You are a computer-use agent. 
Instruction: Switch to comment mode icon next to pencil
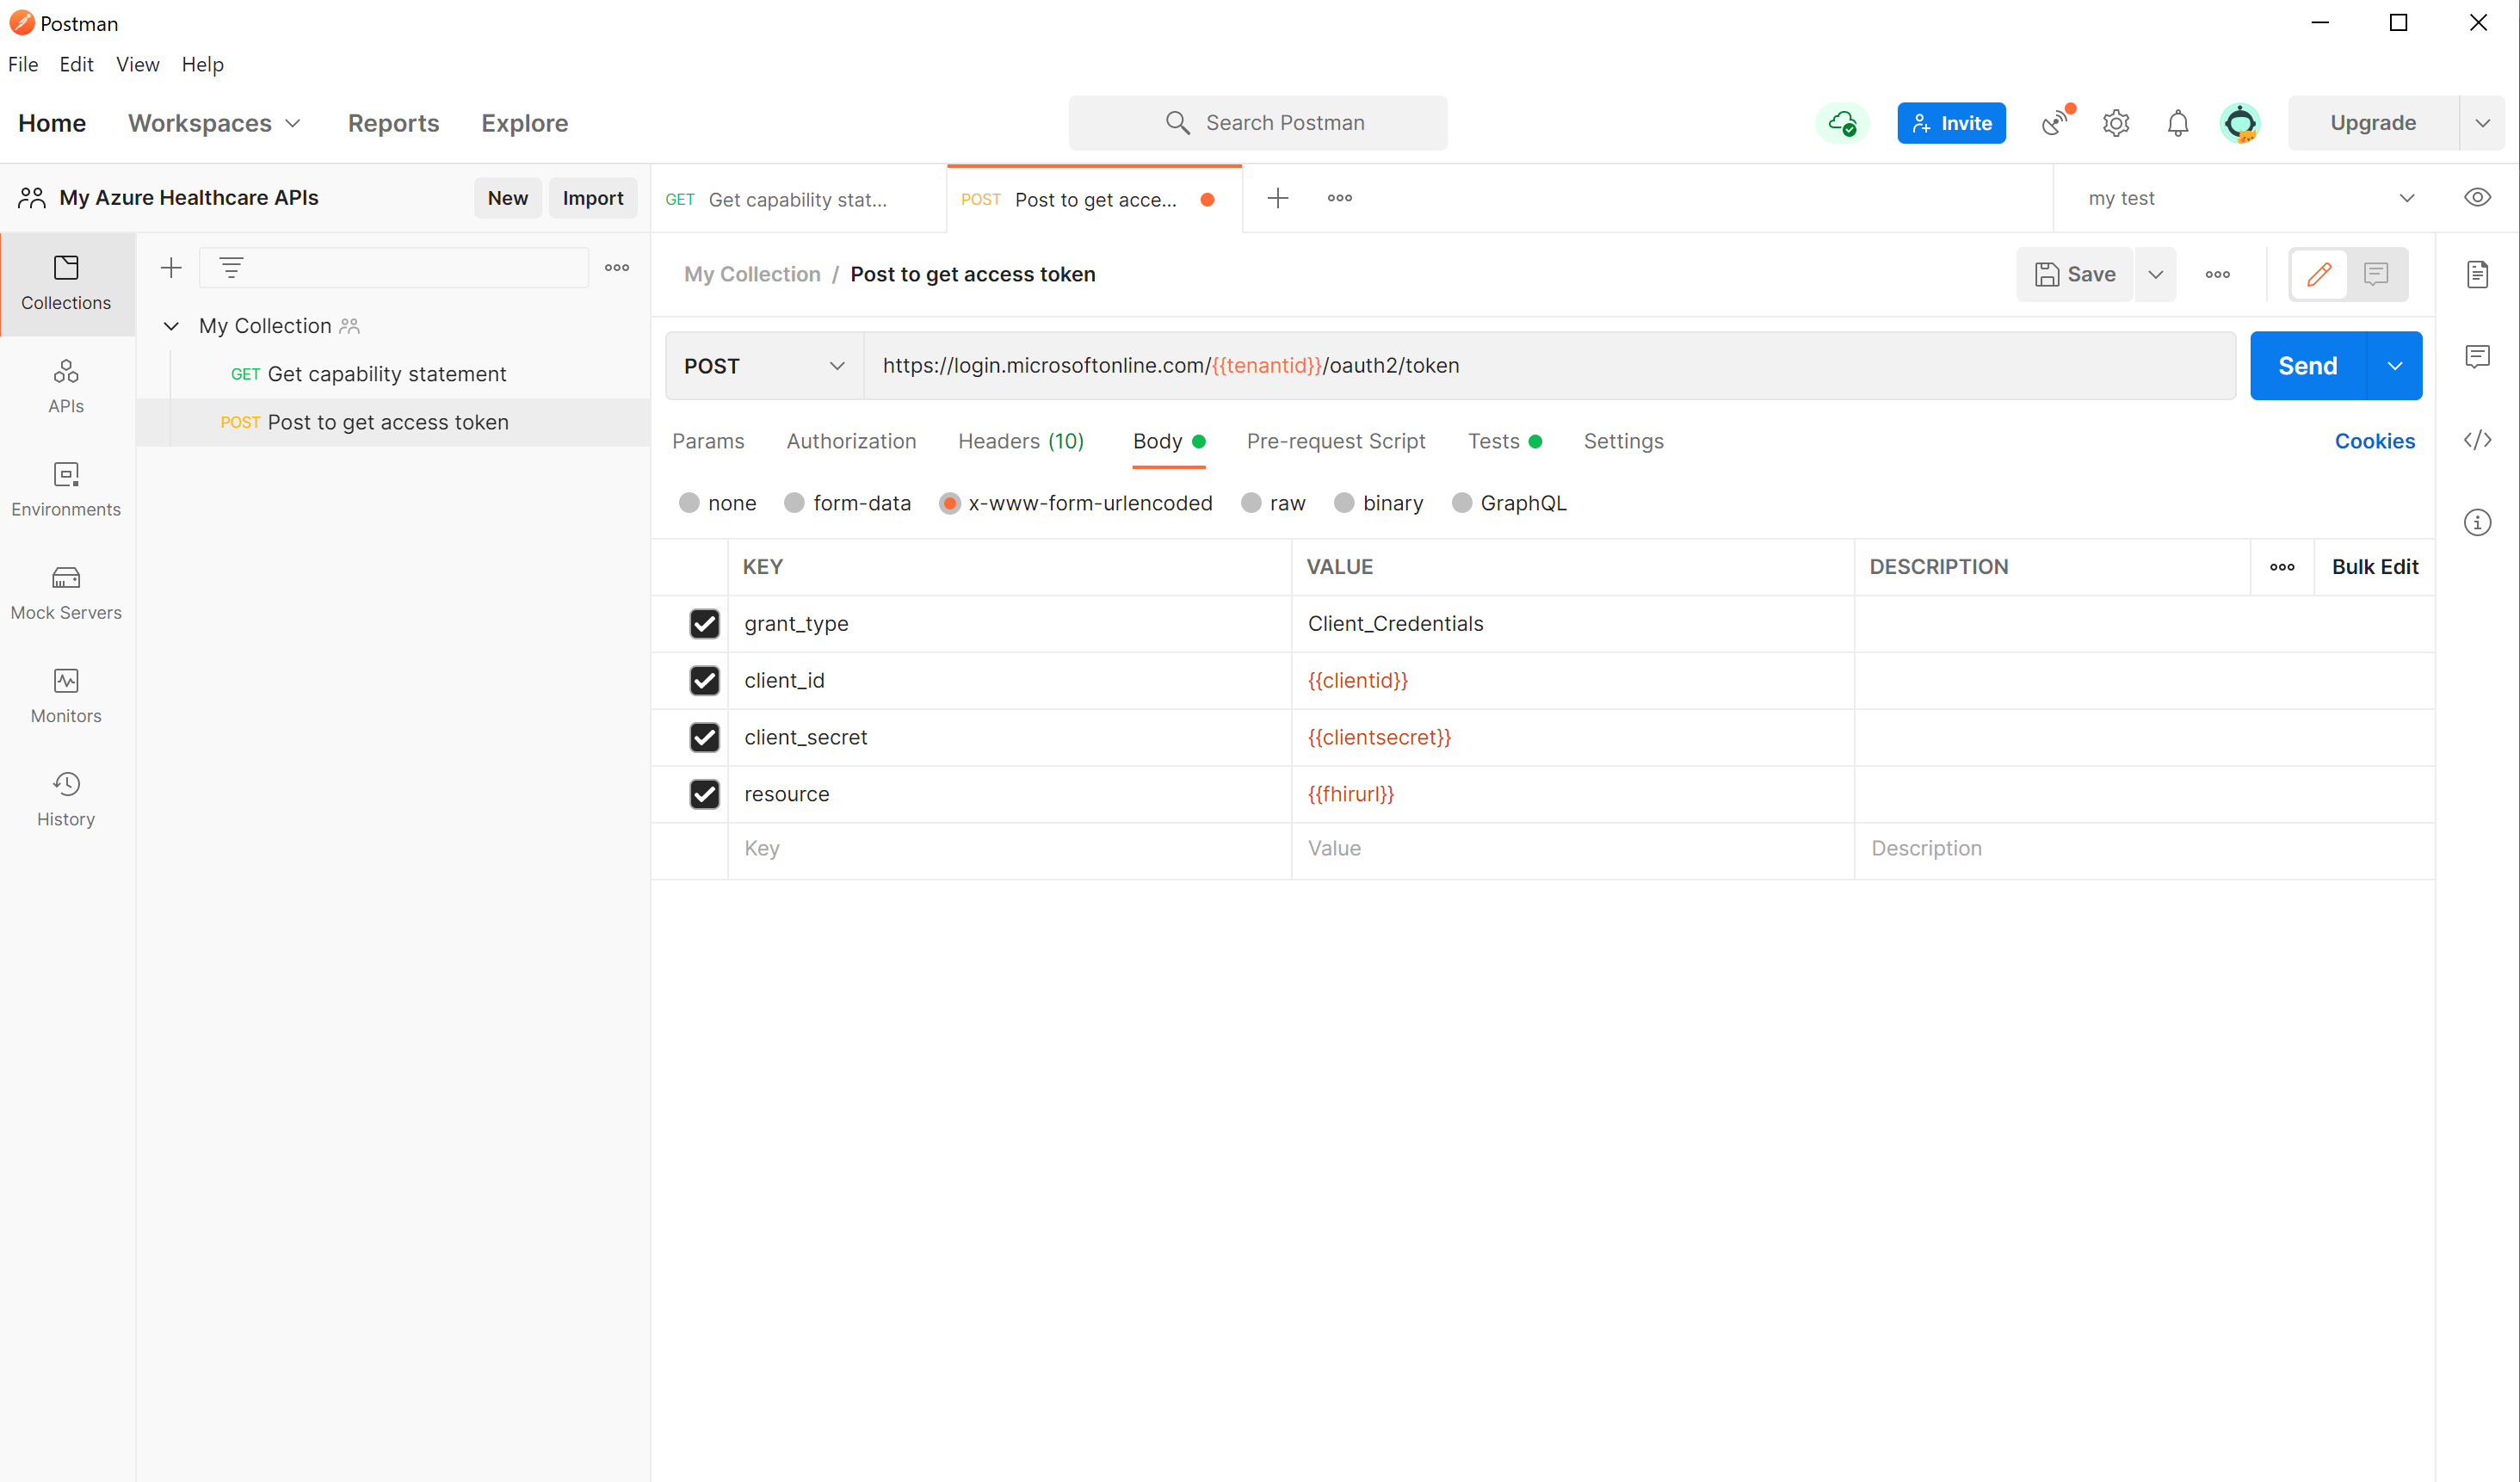click(x=2376, y=274)
